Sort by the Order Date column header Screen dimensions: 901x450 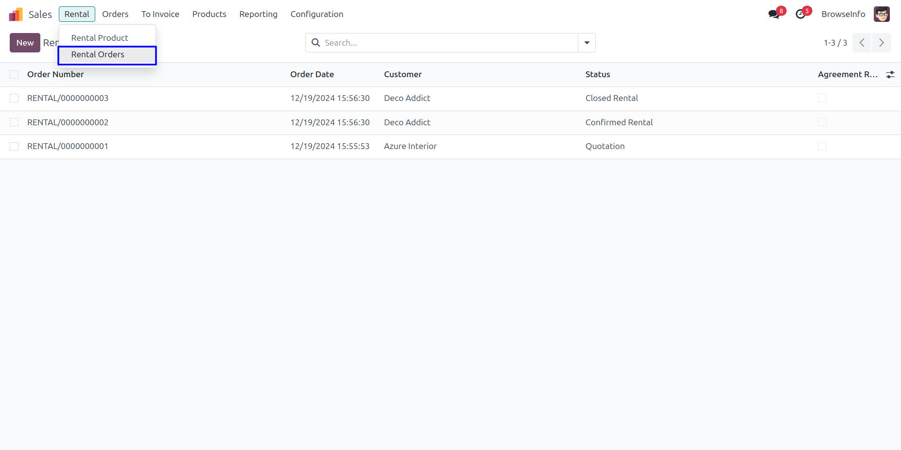pyautogui.click(x=312, y=74)
